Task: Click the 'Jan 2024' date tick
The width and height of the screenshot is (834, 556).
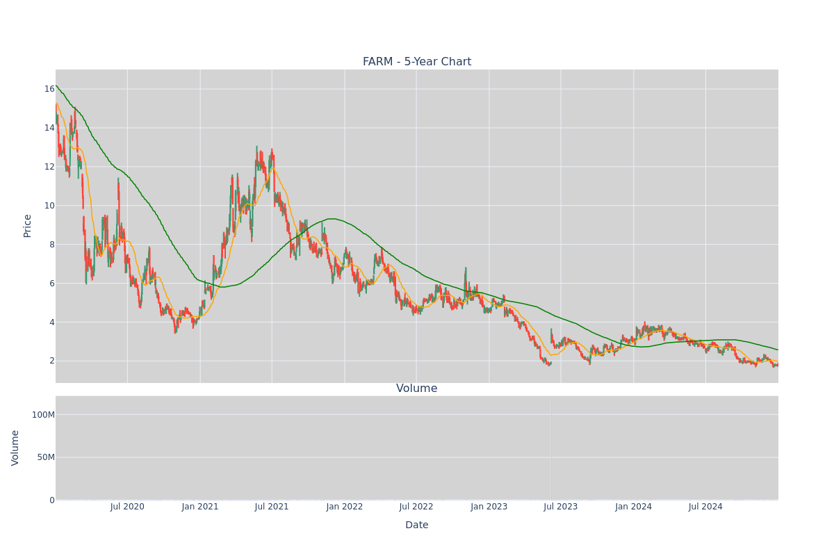Action: [x=634, y=507]
